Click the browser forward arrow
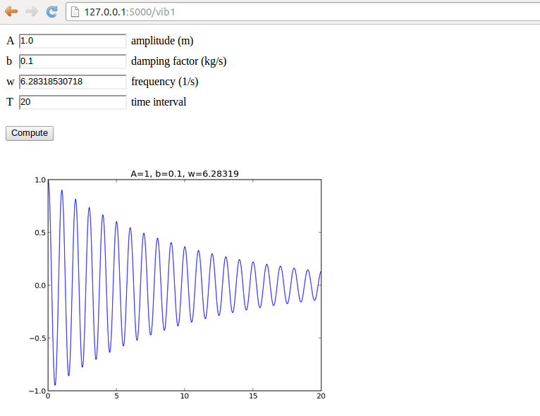Viewport: 540px width, 416px height. [x=32, y=12]
